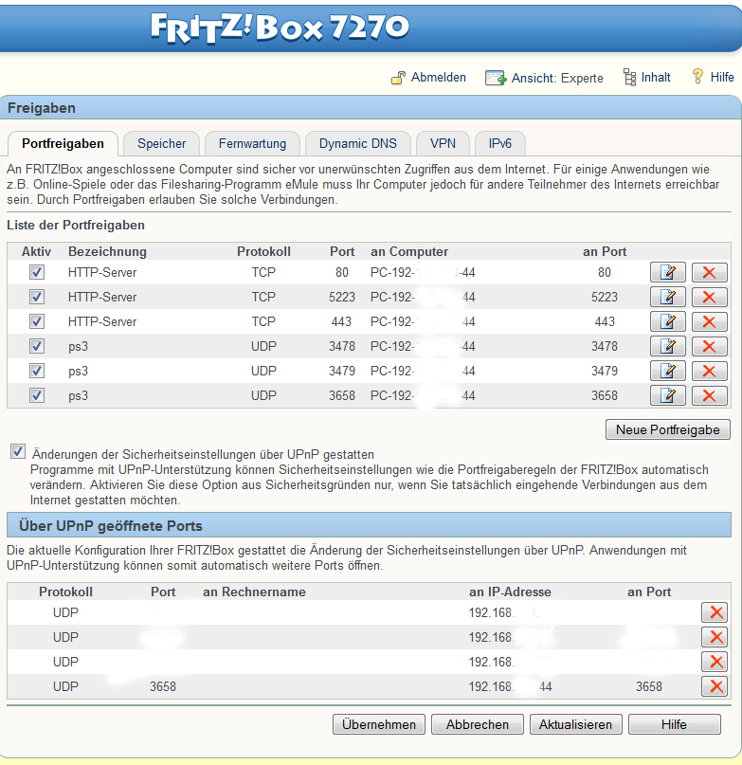The width and height of the screenshot is (742, 765).
Task: Delete the HTTP-Server port 80 rule
Action: pyautogui.click(x=710, y=272)
